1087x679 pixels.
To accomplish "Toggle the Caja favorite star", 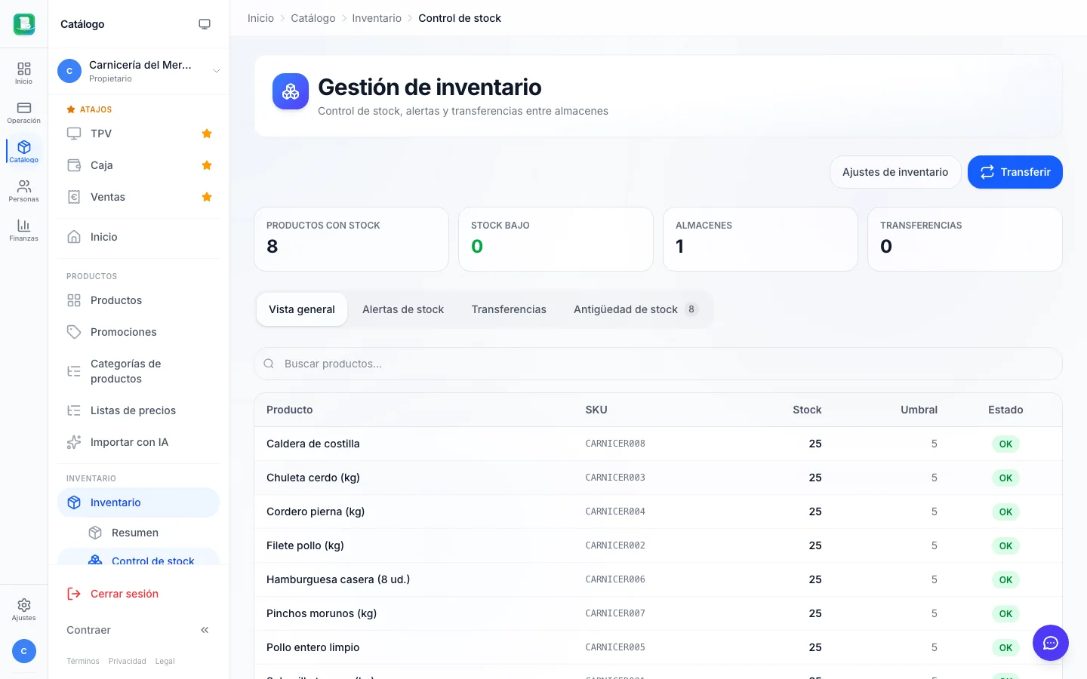I will pos(207,165).
